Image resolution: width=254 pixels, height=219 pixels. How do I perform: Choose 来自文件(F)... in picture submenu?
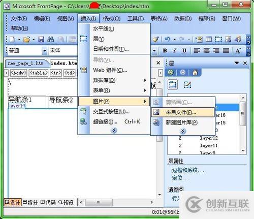183,112
